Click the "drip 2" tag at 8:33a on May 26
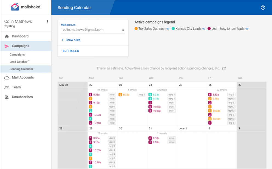 [231, 95]
